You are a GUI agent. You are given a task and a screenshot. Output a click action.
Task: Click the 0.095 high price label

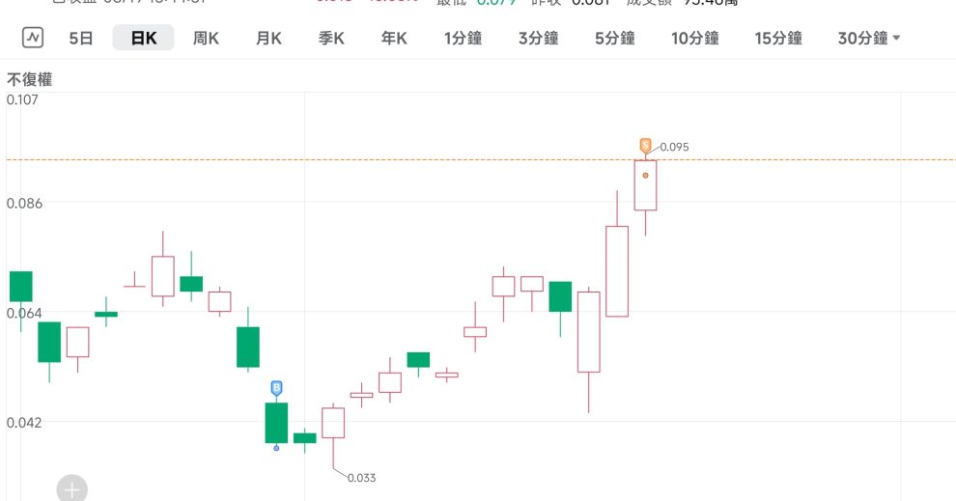(675, 147)
